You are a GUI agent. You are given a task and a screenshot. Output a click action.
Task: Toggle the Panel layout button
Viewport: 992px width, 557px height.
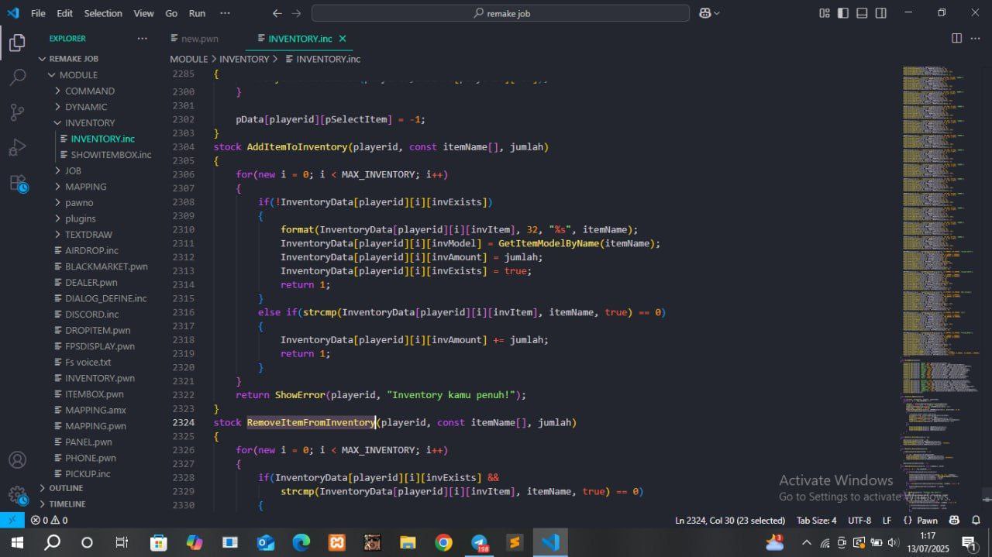pos(862,13)
